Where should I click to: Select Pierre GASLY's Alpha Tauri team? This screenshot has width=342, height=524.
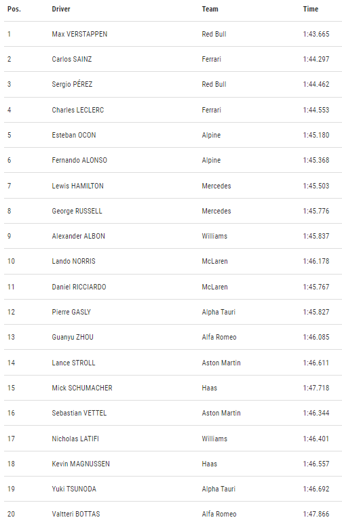218,312
